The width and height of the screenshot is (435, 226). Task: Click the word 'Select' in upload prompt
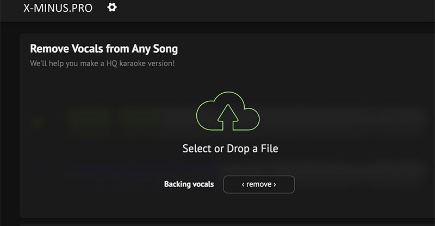click(197, 148)
